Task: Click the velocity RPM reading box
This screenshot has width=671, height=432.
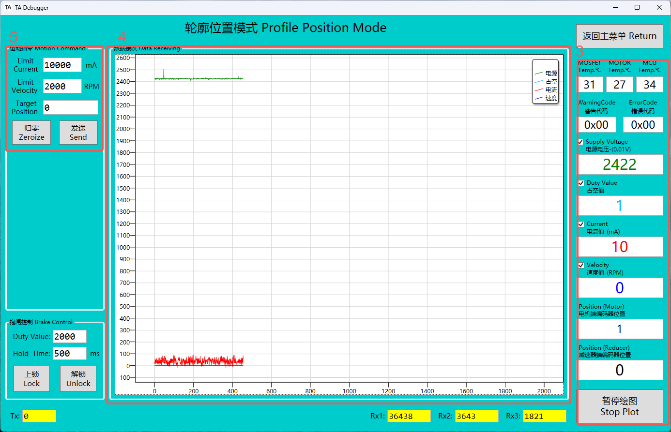Action: [x=620, y=288]
